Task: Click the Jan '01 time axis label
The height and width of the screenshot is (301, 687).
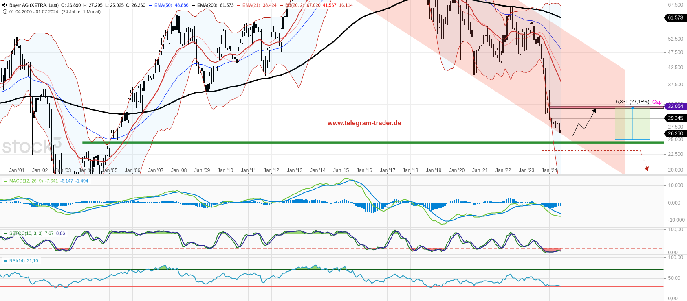Action: point(17,170)
